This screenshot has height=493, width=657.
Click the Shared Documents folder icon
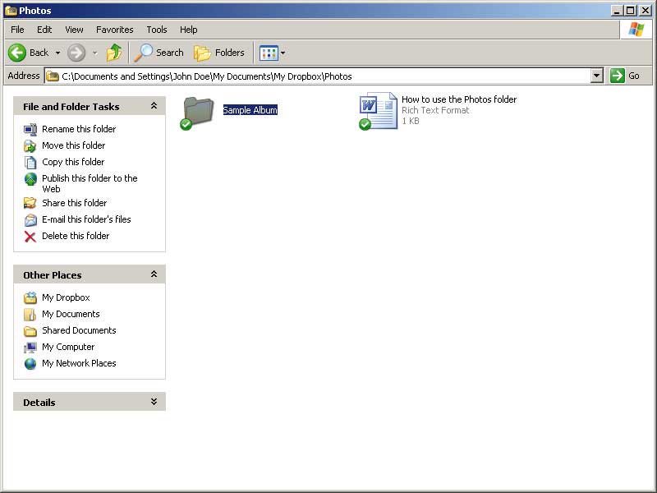click(30, 331)
